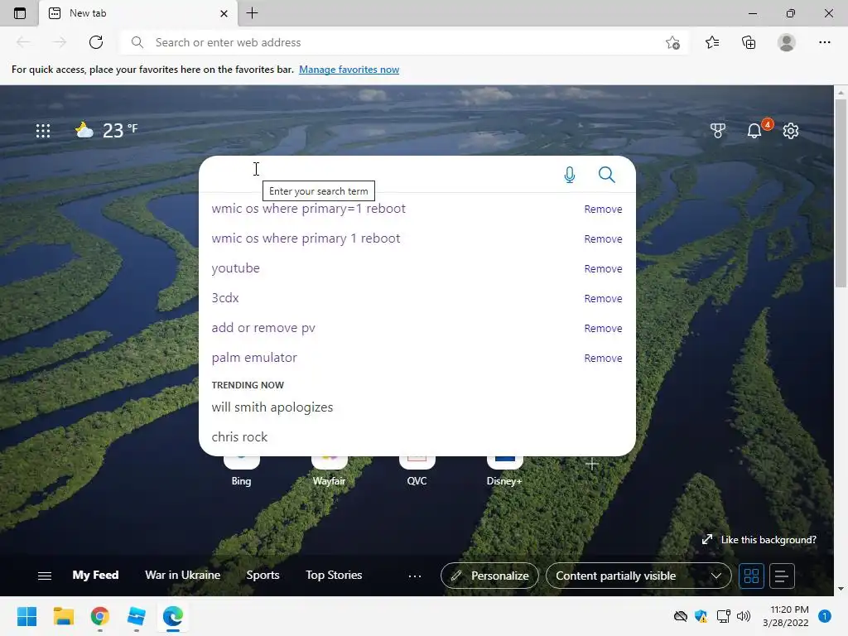
Task: Remove the add or remove pv entry
Action: click(x=603, y=328)
